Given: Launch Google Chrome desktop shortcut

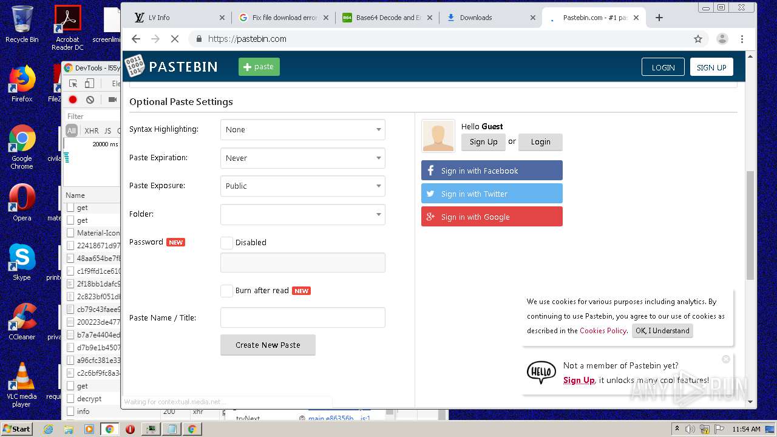Looking at the screenshot, I should pyautogui.click(x=22, y=147).
